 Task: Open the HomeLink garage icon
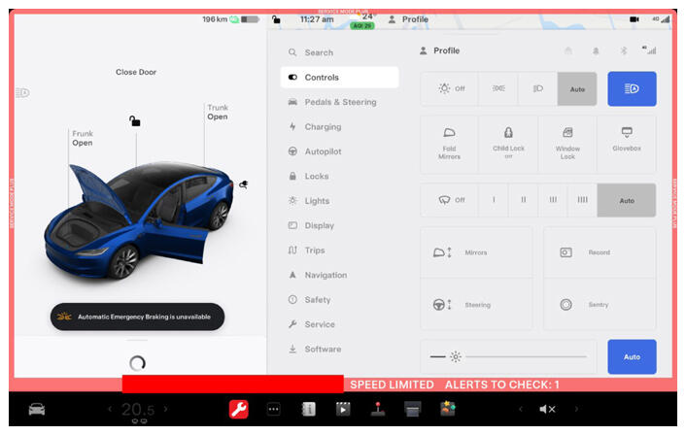tap(567, 50)
